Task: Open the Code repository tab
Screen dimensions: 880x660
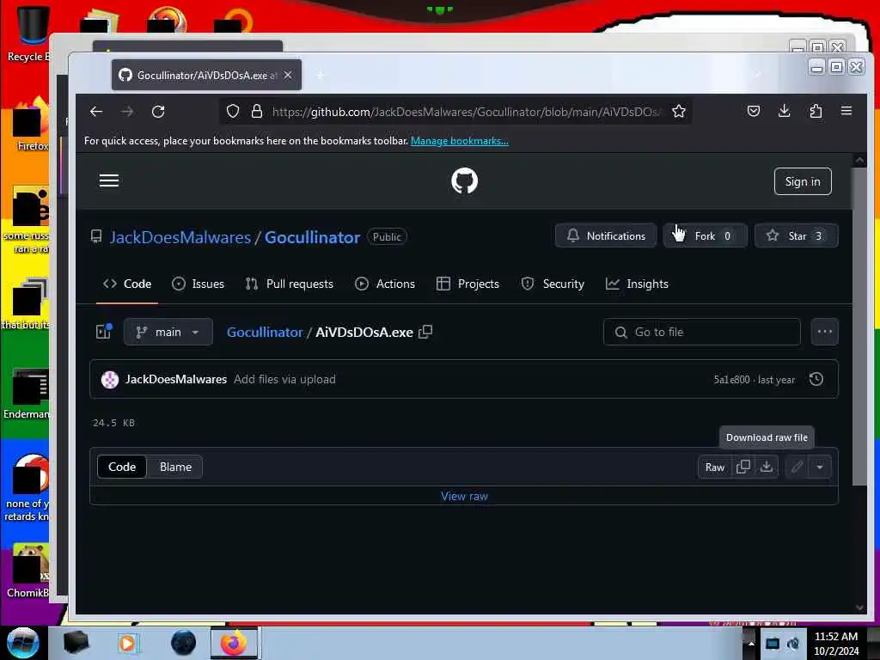Action: click(127, 284)
